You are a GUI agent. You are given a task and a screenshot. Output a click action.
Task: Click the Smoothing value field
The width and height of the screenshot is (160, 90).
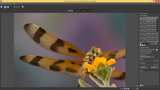155,65
